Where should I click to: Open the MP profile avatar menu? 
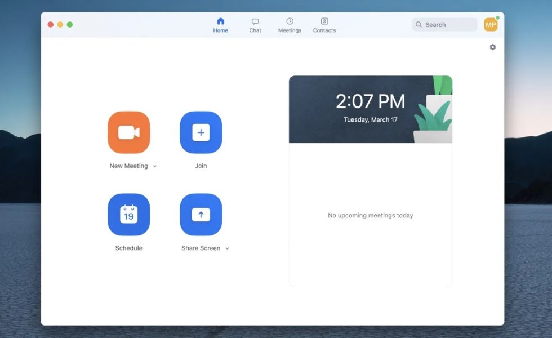489,24
